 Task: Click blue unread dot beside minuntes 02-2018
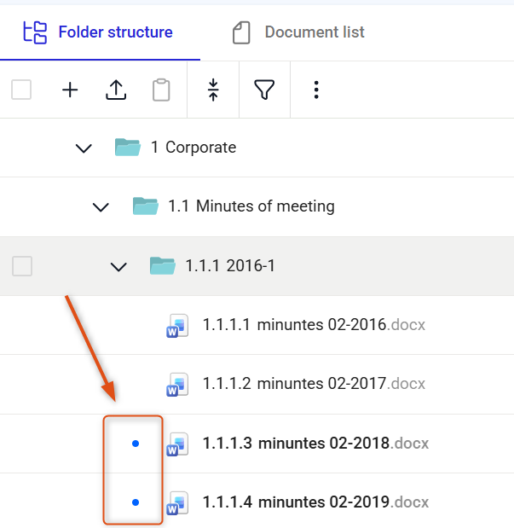pyautogui.click(x=136, y=444)
